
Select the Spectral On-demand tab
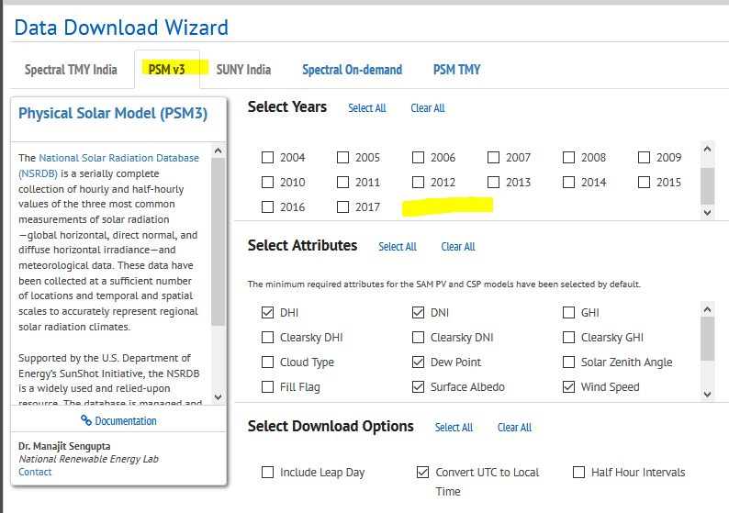tap(352, 70)
